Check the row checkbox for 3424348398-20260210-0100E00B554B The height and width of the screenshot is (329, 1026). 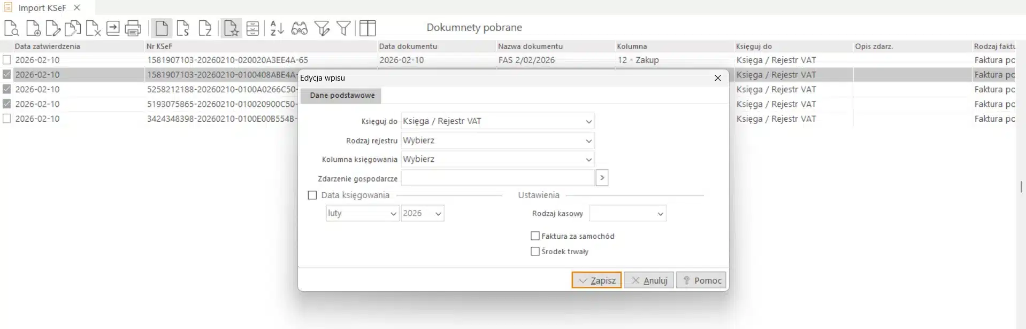coord(7,119)
